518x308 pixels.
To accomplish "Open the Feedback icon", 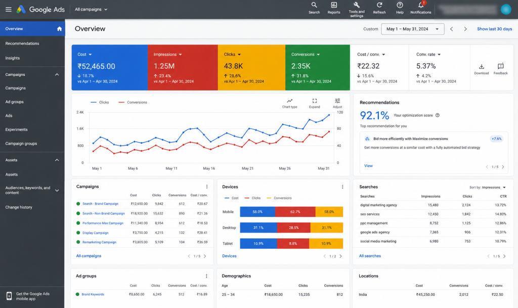I will point(500,69).
